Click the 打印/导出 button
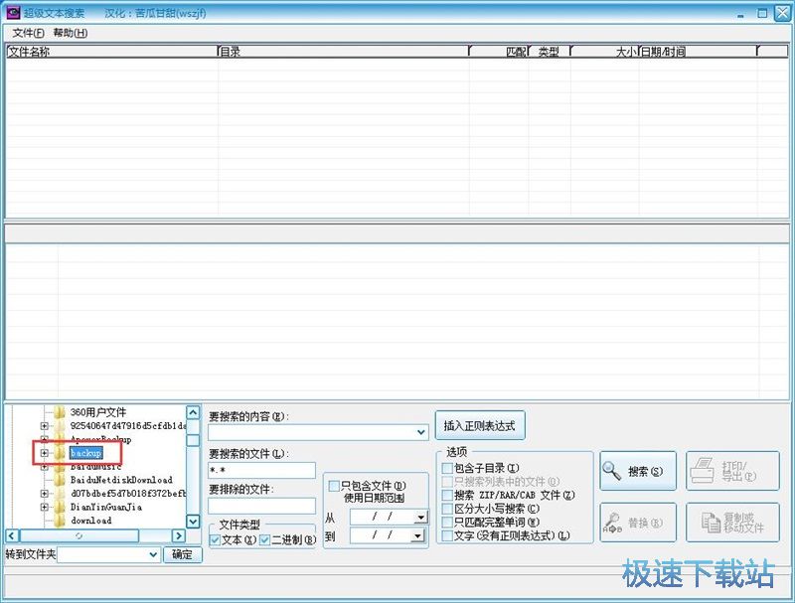 [732, 471]
